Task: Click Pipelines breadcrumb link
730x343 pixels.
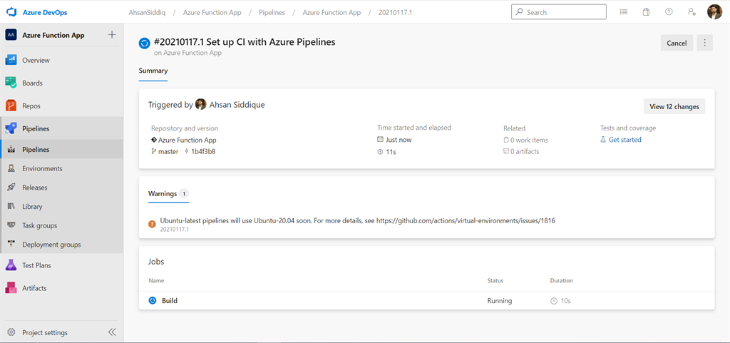Action: click(272, 13)
